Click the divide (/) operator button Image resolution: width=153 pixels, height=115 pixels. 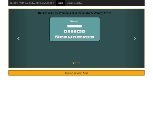pos(75,32)
